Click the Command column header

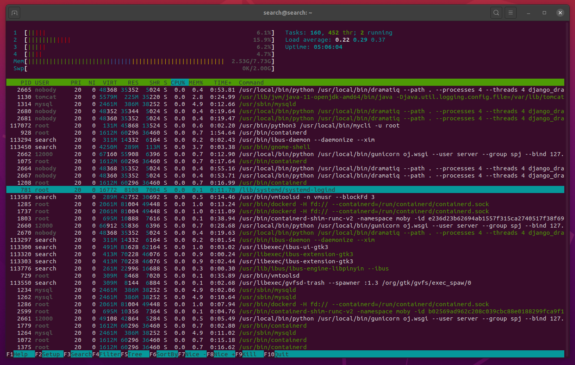click(251, 83)
